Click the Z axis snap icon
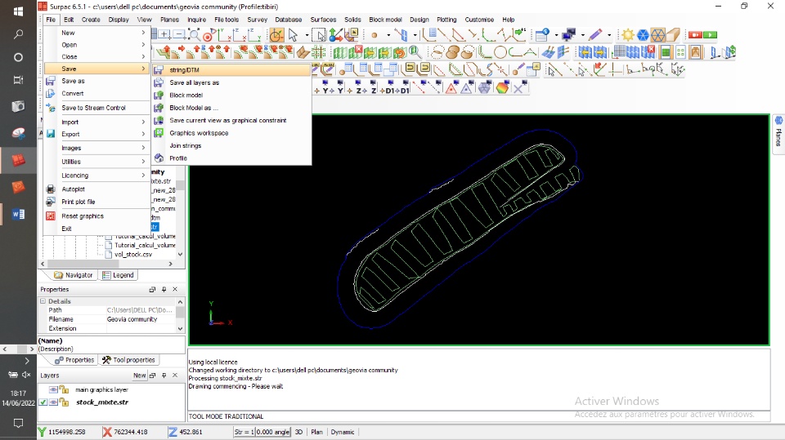 (354, 88)
